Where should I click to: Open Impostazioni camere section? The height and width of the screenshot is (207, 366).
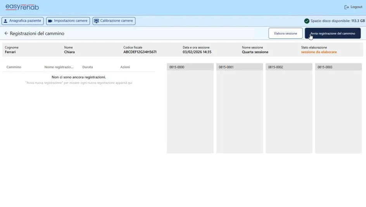(x=68, y=21)
